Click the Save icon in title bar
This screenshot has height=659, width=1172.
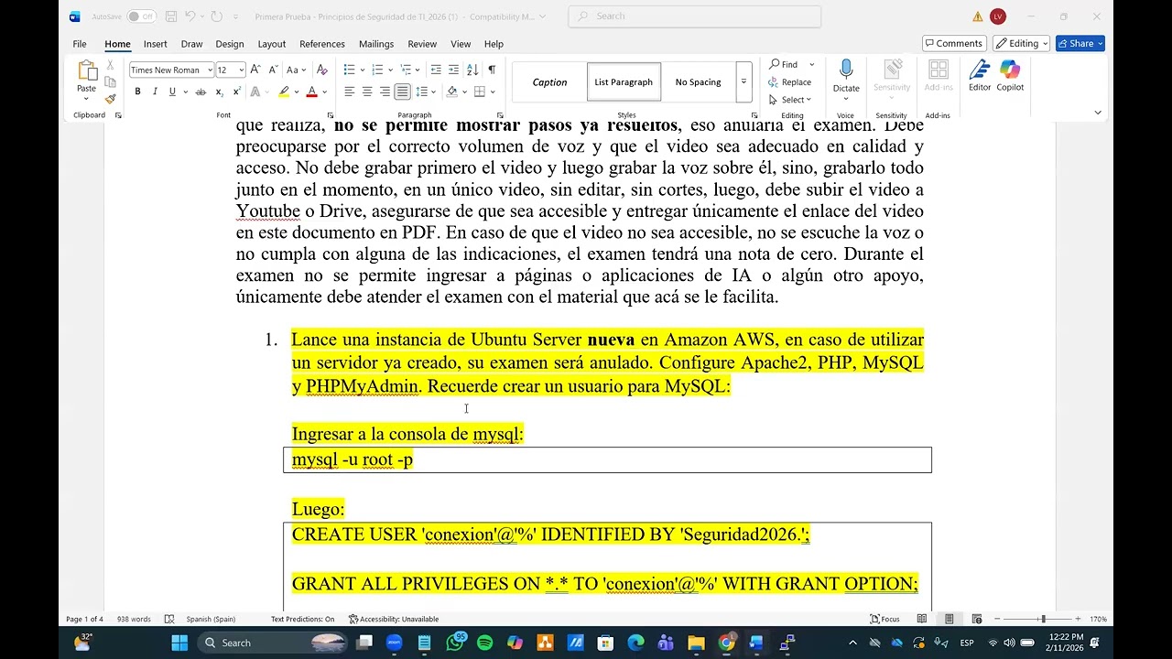point(171,16)
